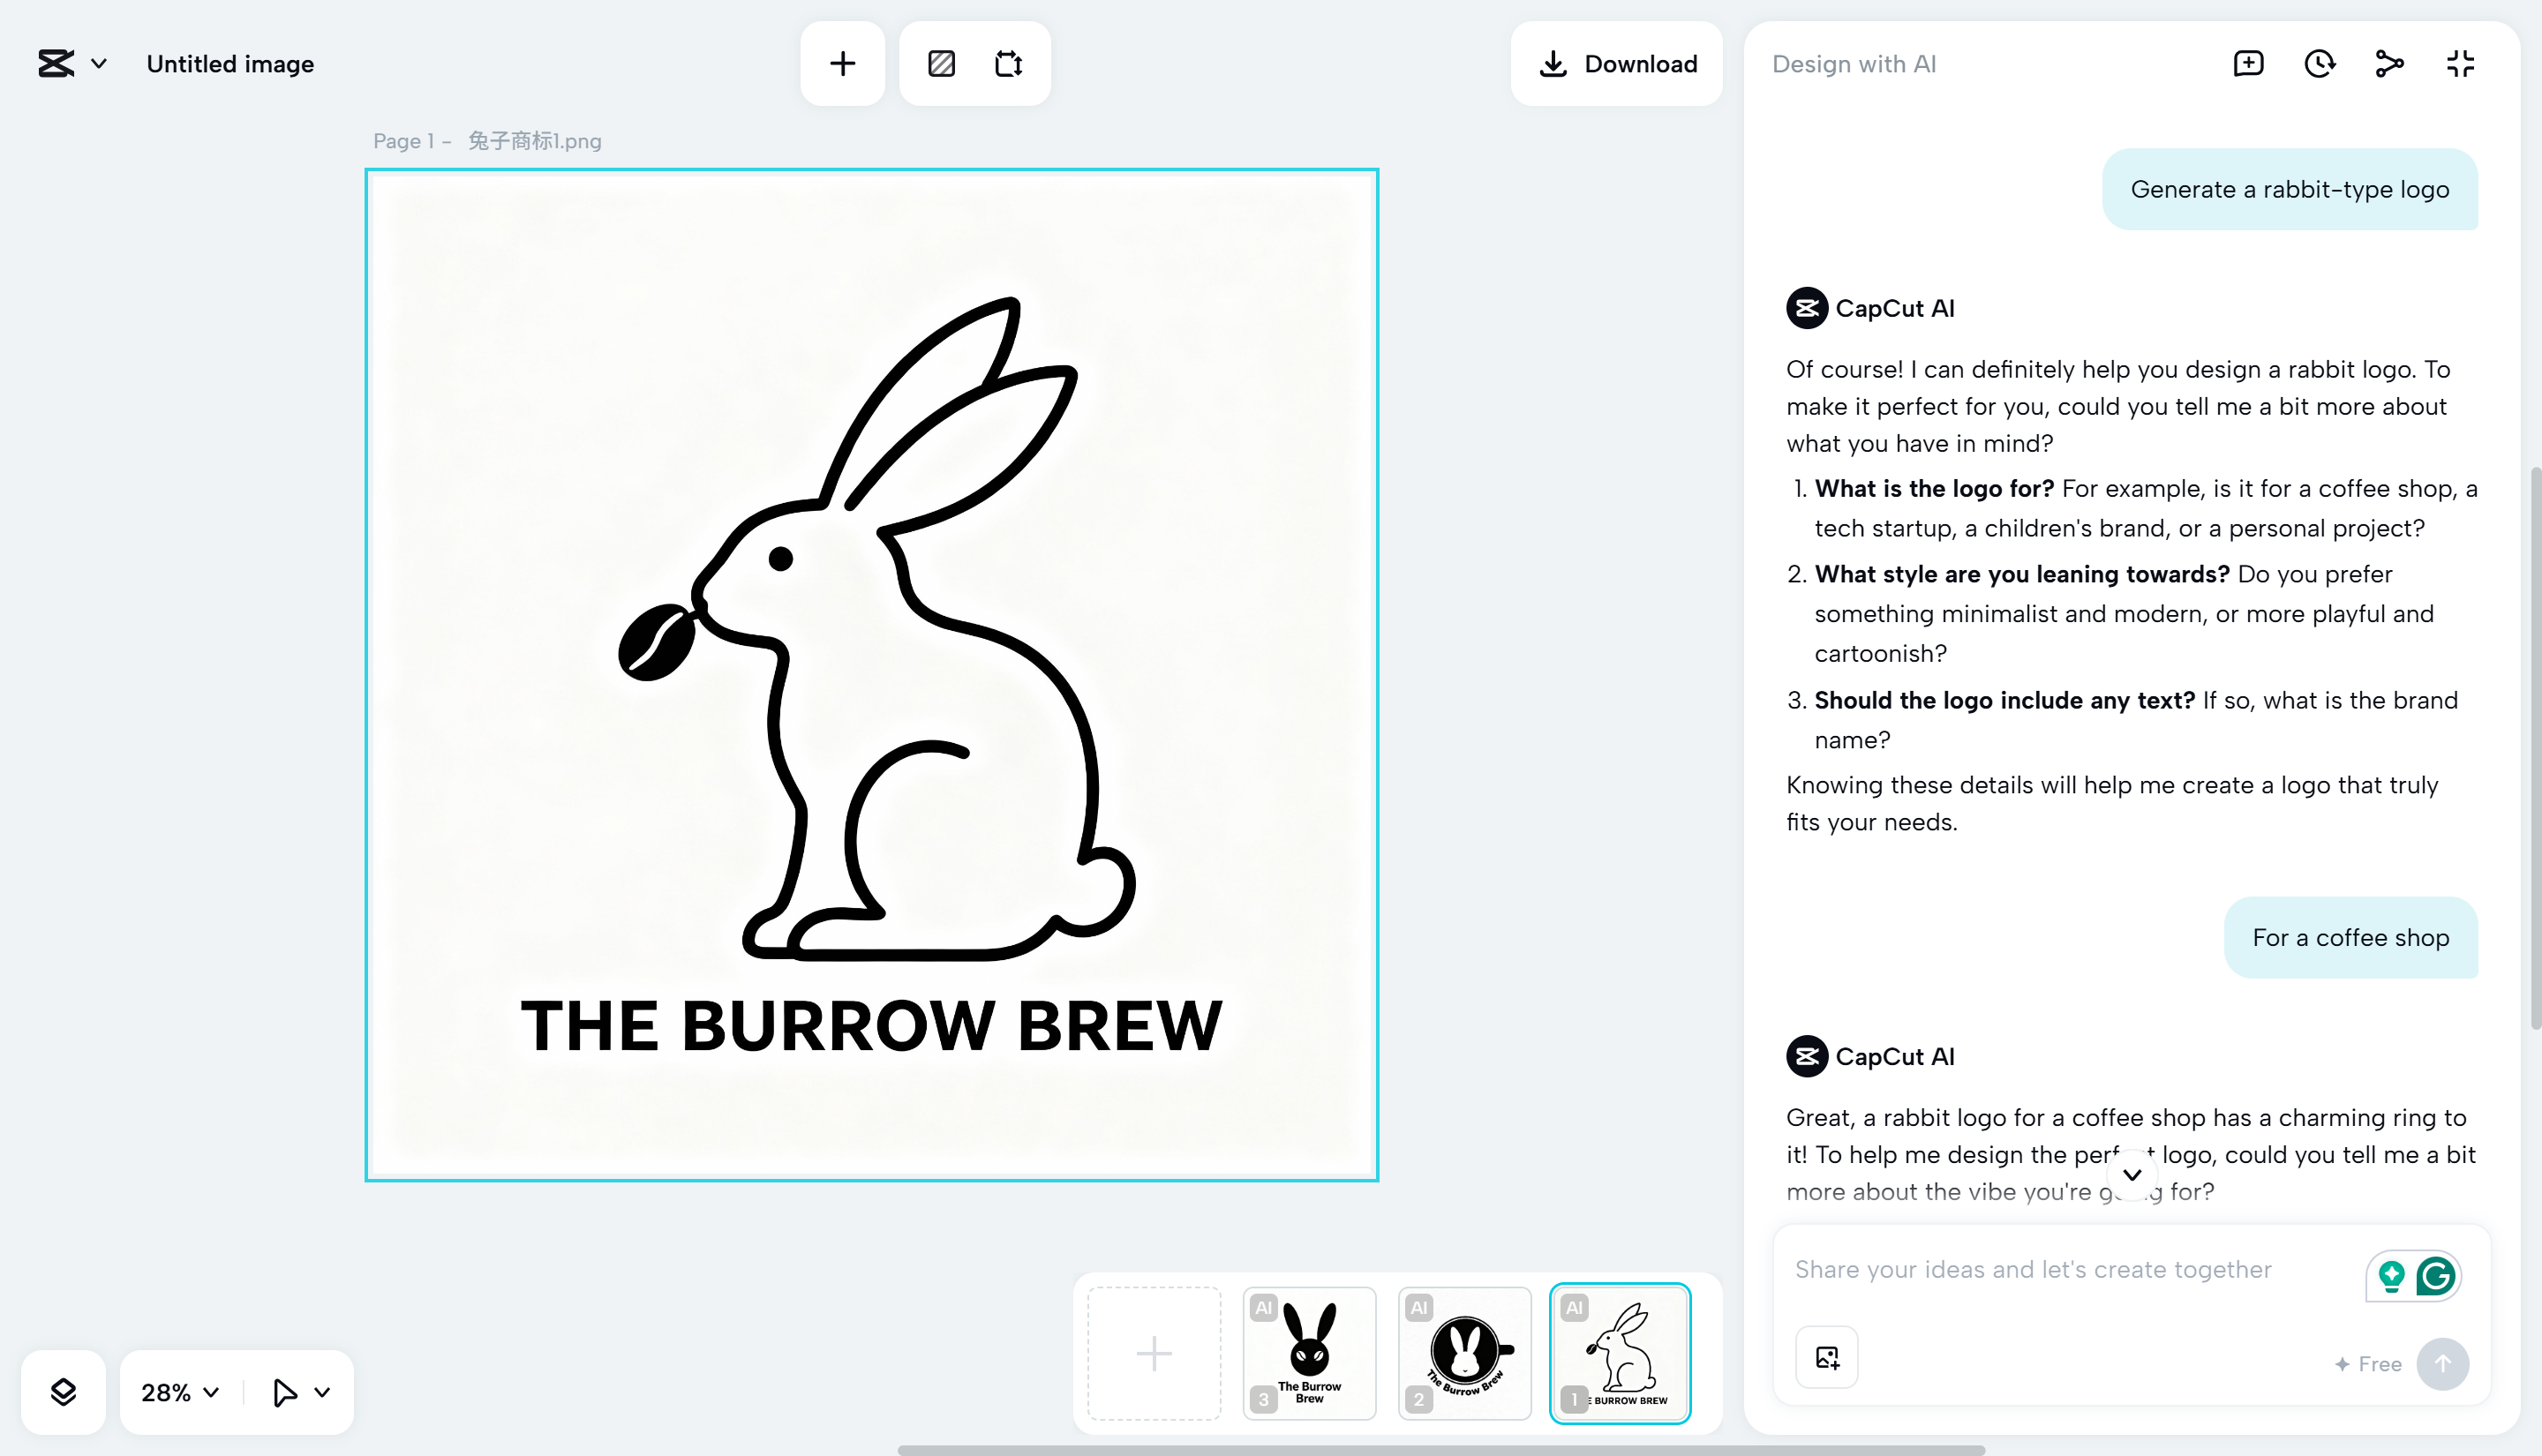The image size is (2542, 1456).
Task: Collapse the Design with AI panel
Action: point(2460,63)
